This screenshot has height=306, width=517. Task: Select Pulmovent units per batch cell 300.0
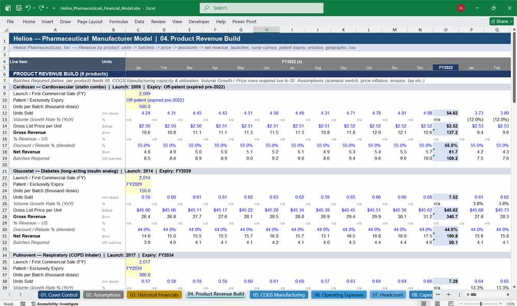(x=138, y=274)
